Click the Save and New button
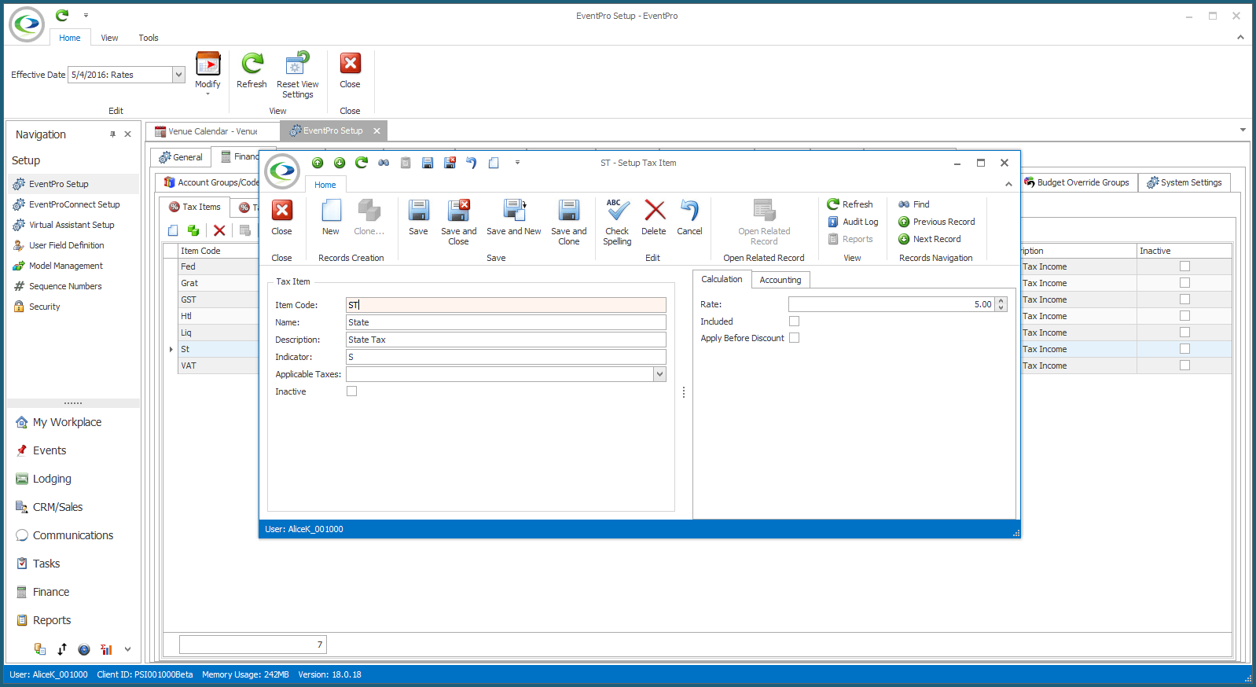The image size is (1256, 687). click(x=513, y=217)
